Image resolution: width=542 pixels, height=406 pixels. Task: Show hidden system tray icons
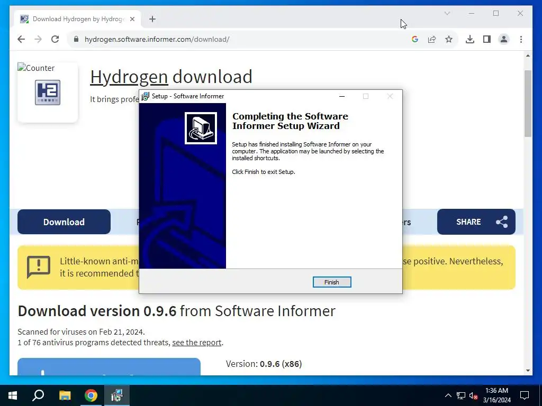(x=448, y=395)
